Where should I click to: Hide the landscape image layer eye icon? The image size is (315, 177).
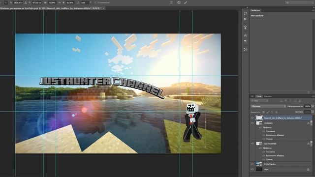click(x=252, y=164)
